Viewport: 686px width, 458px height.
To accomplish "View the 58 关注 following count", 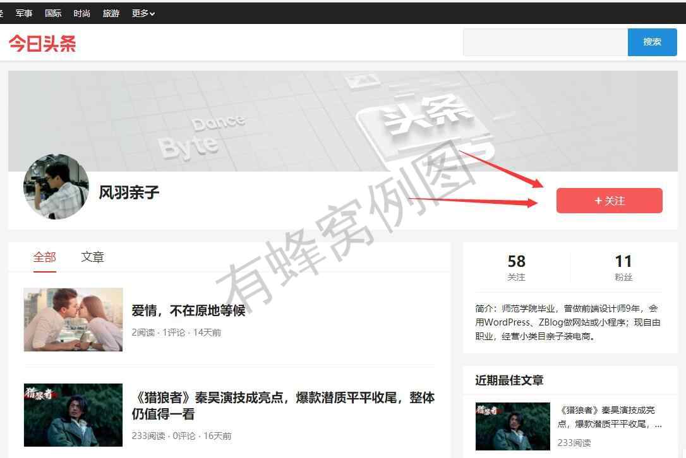I will 517,267.
